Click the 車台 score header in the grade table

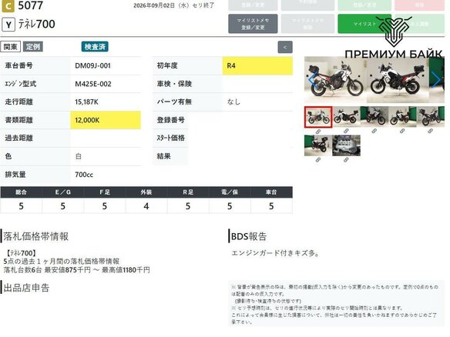271,192
